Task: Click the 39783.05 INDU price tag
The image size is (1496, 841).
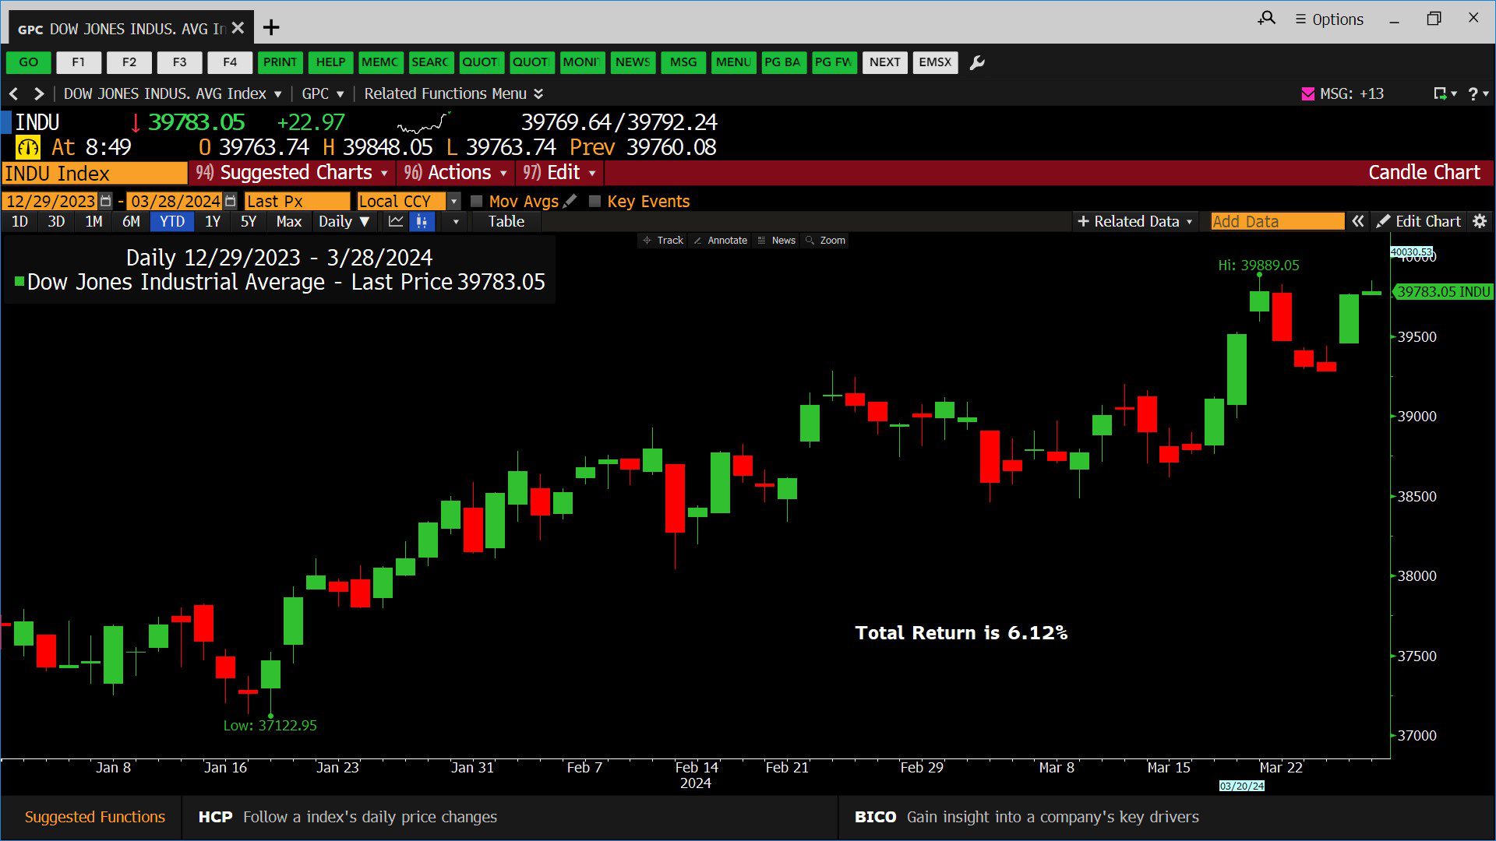Action: [1443, 292]
